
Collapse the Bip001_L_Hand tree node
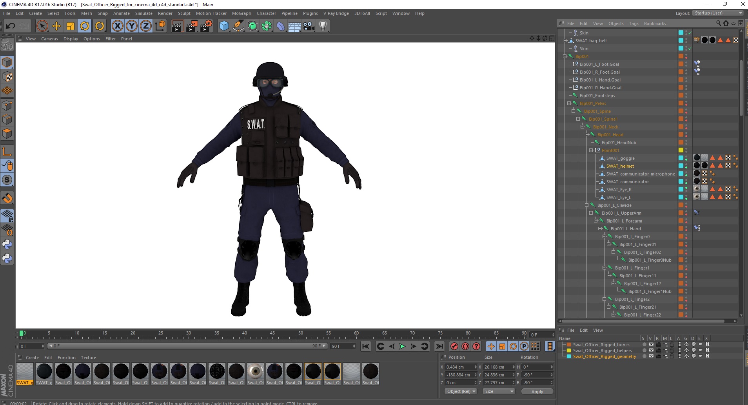click(600, 229)
